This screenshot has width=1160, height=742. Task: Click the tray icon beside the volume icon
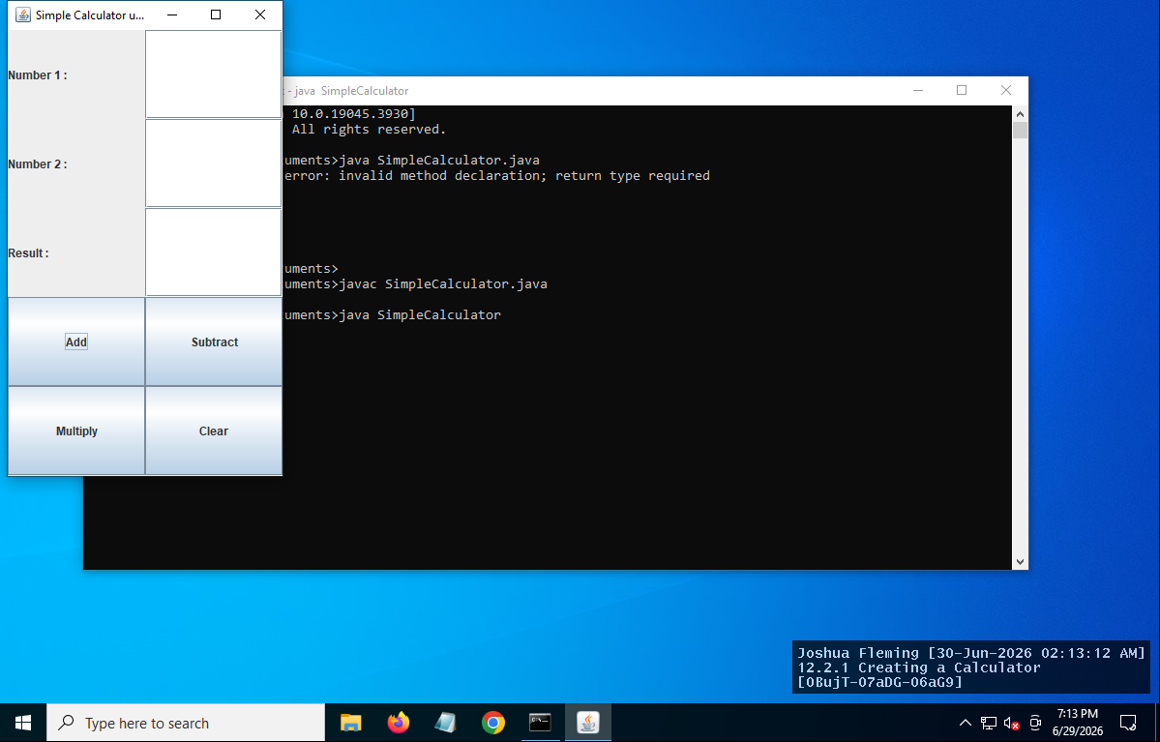(x=1035, y=723)
